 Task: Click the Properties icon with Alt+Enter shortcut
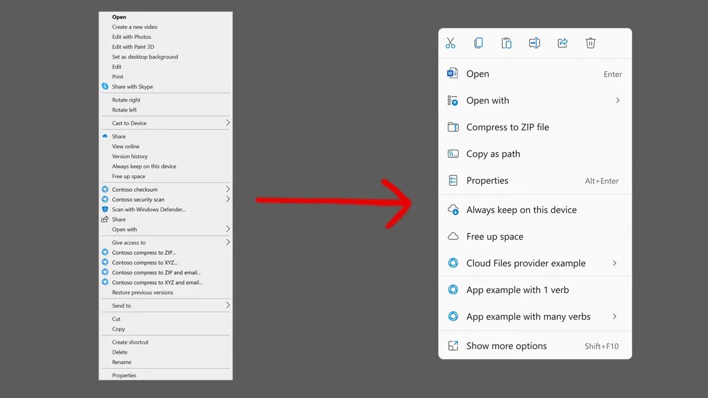tap(453, 180)
